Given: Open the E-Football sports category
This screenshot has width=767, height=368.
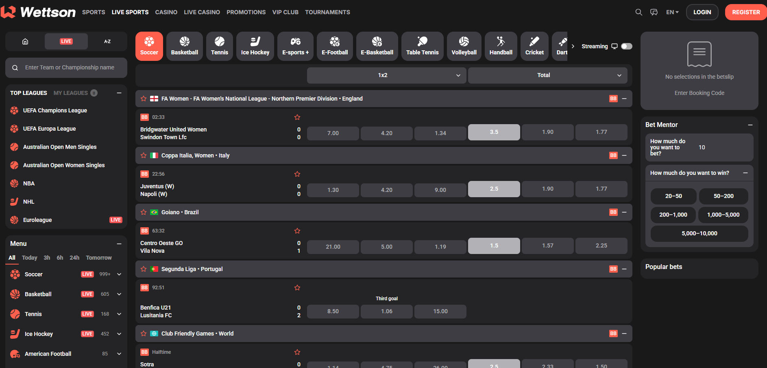Looking at the screenshot, I should point(334,45).
